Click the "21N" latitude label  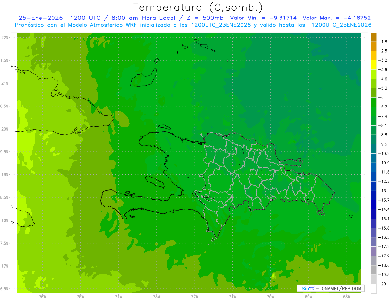pos(5,83)
